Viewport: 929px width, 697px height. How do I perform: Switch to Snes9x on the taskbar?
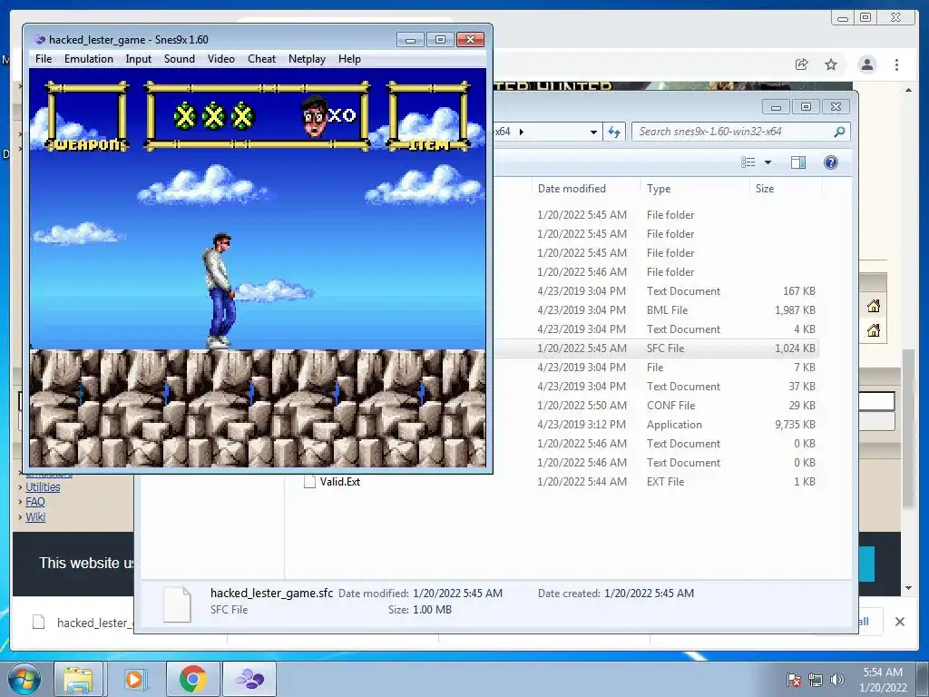coord(249,679)
